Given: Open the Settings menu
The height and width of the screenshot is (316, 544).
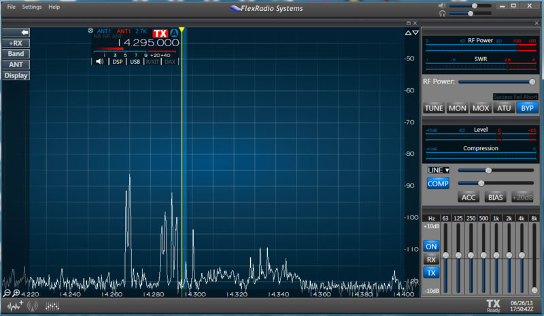Looking at the screenshot, I should pyautogui.click(x=32, y=7).
